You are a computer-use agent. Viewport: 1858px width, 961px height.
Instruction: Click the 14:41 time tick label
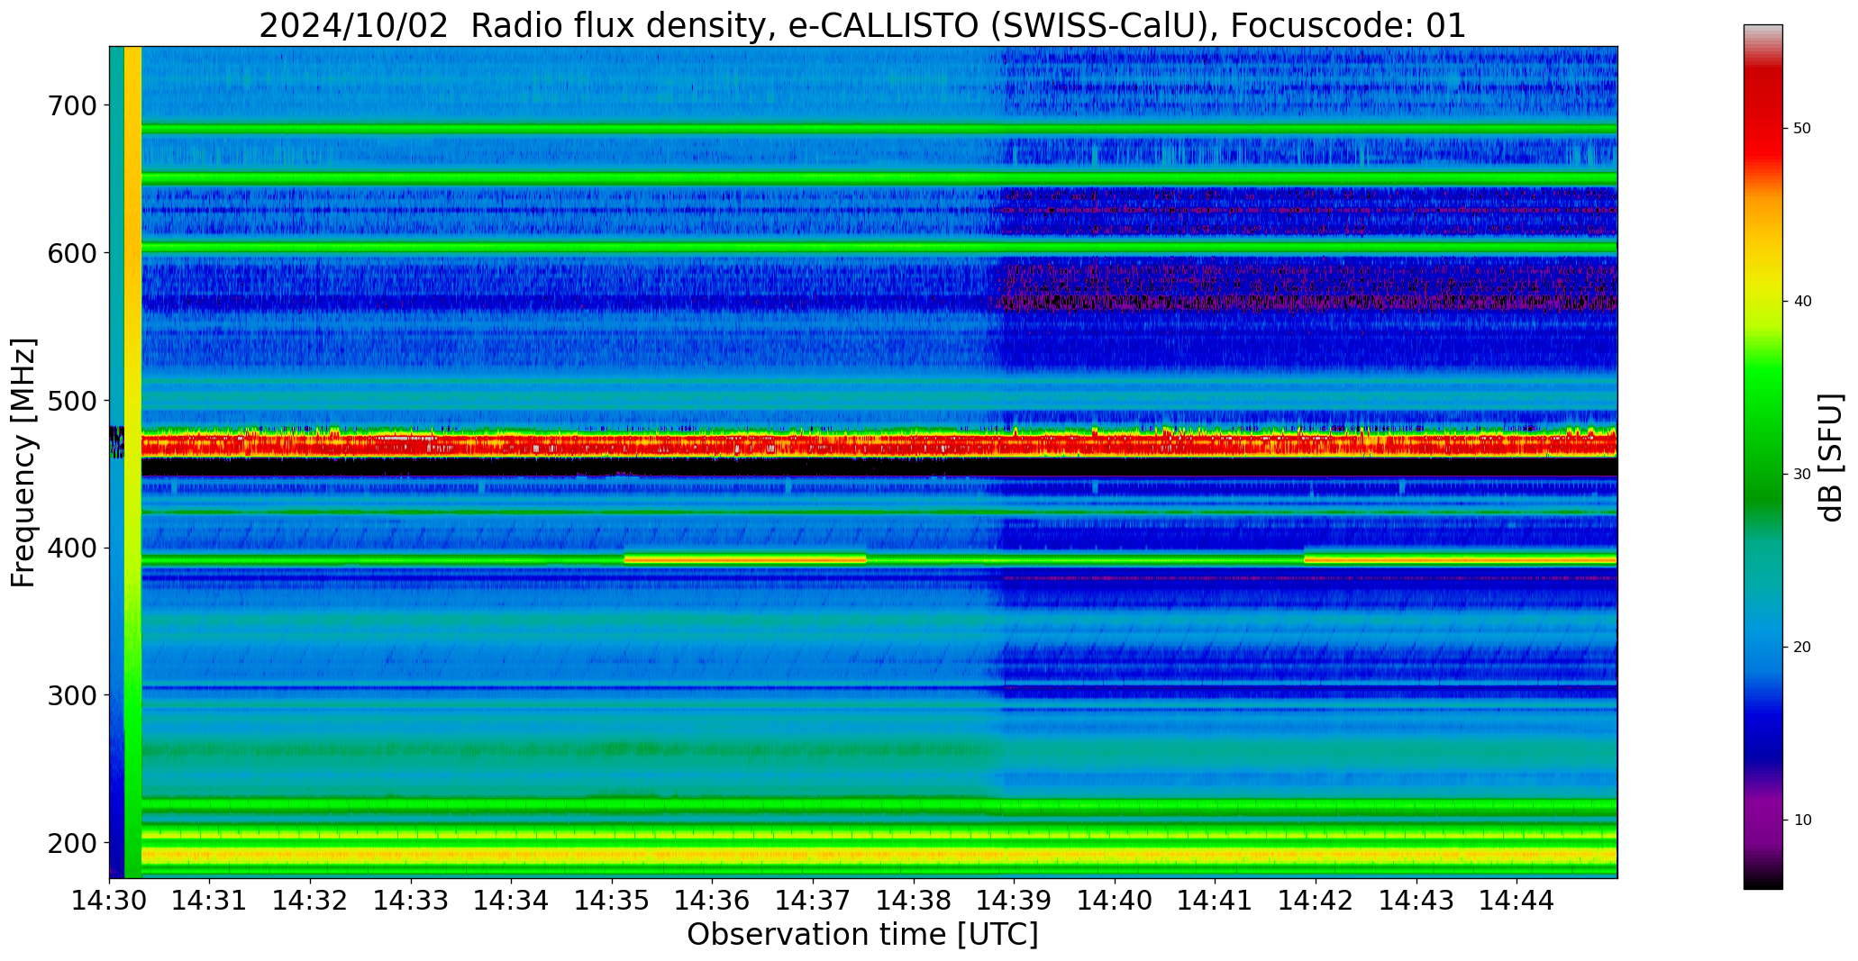point(1216,900)
